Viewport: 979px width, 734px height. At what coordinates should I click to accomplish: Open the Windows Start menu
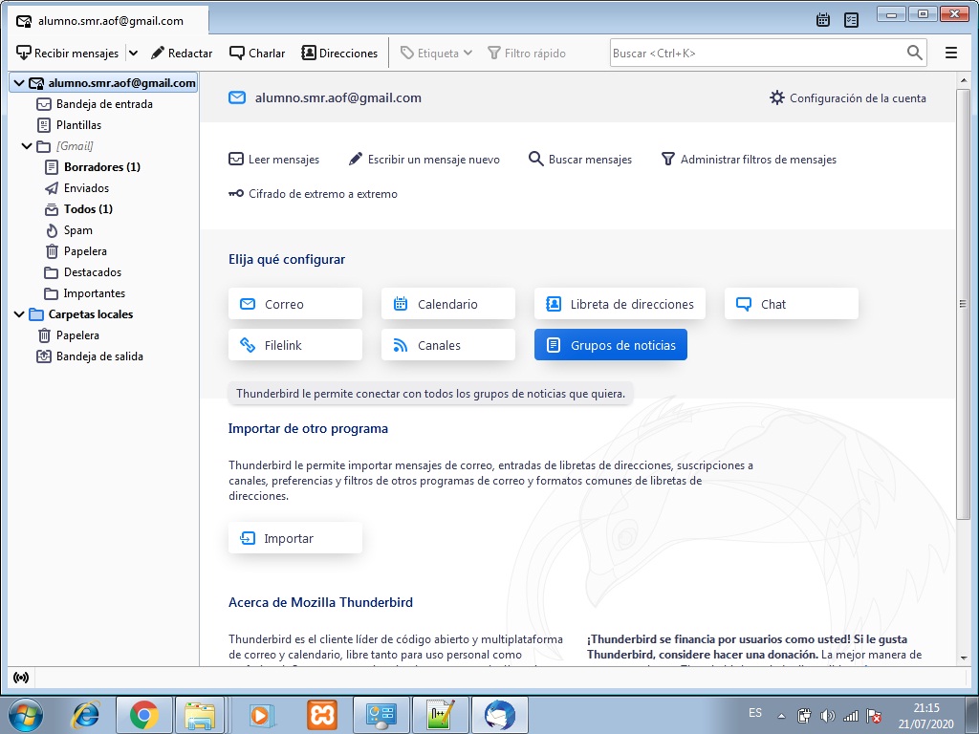click(x=26, y=715)
